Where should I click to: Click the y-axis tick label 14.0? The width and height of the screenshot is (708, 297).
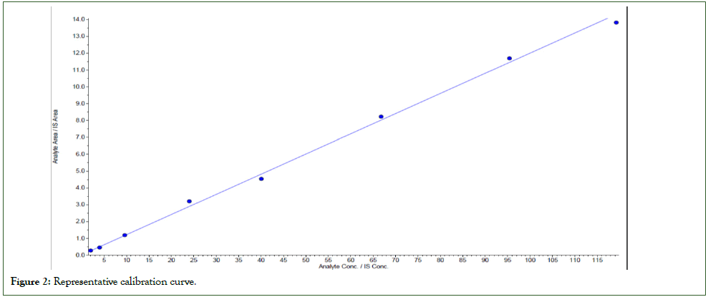(79, 19)
